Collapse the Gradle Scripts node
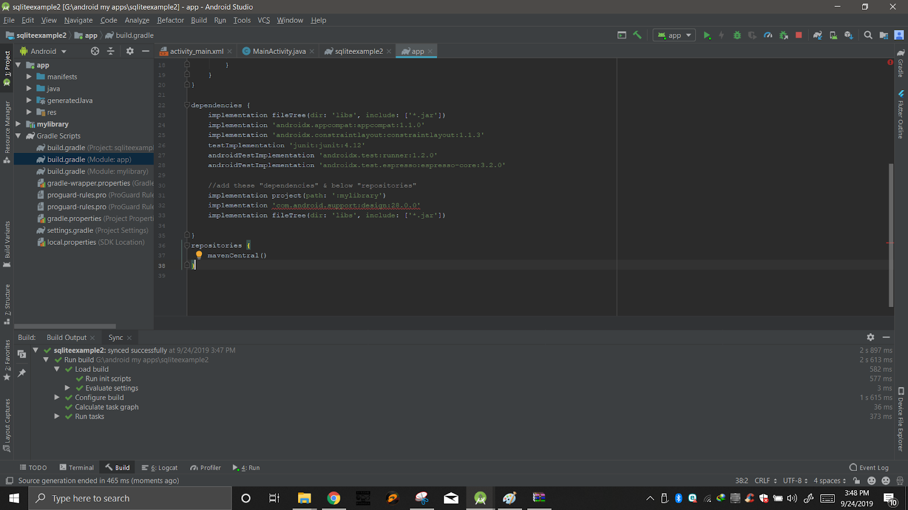 click(18, 135)
